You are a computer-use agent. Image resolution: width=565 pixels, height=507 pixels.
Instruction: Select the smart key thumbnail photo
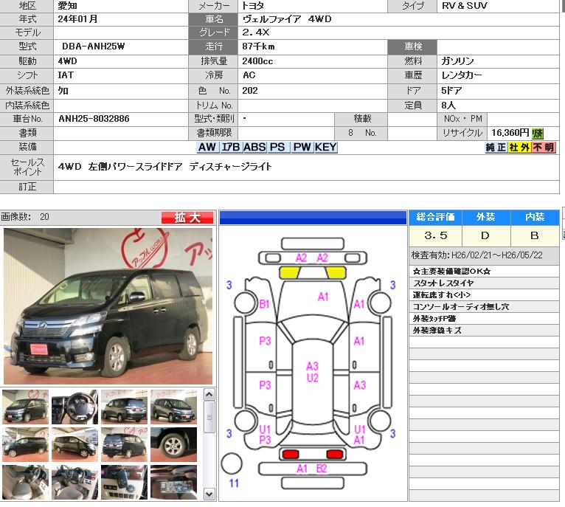click(124, 482)
